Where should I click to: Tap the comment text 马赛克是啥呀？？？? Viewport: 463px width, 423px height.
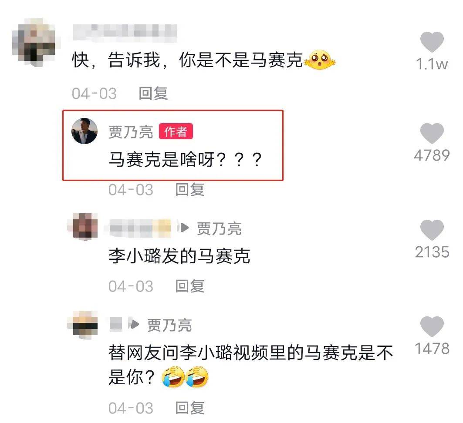(185, 160)
